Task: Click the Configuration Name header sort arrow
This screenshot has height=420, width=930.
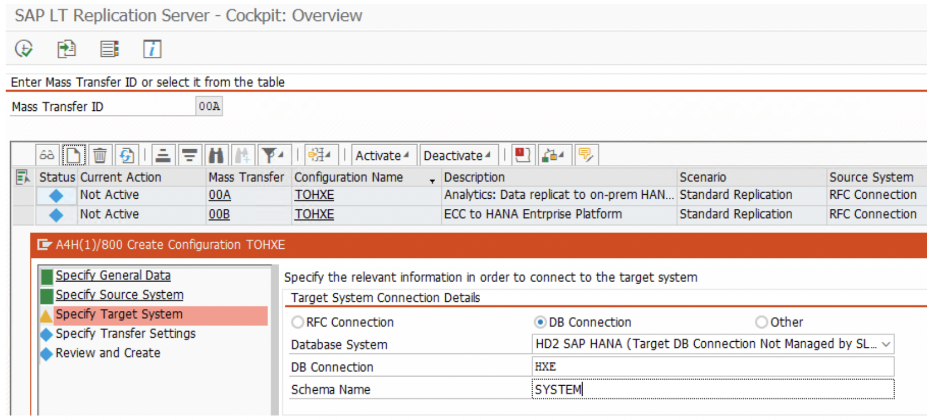Action: (432, 181)
